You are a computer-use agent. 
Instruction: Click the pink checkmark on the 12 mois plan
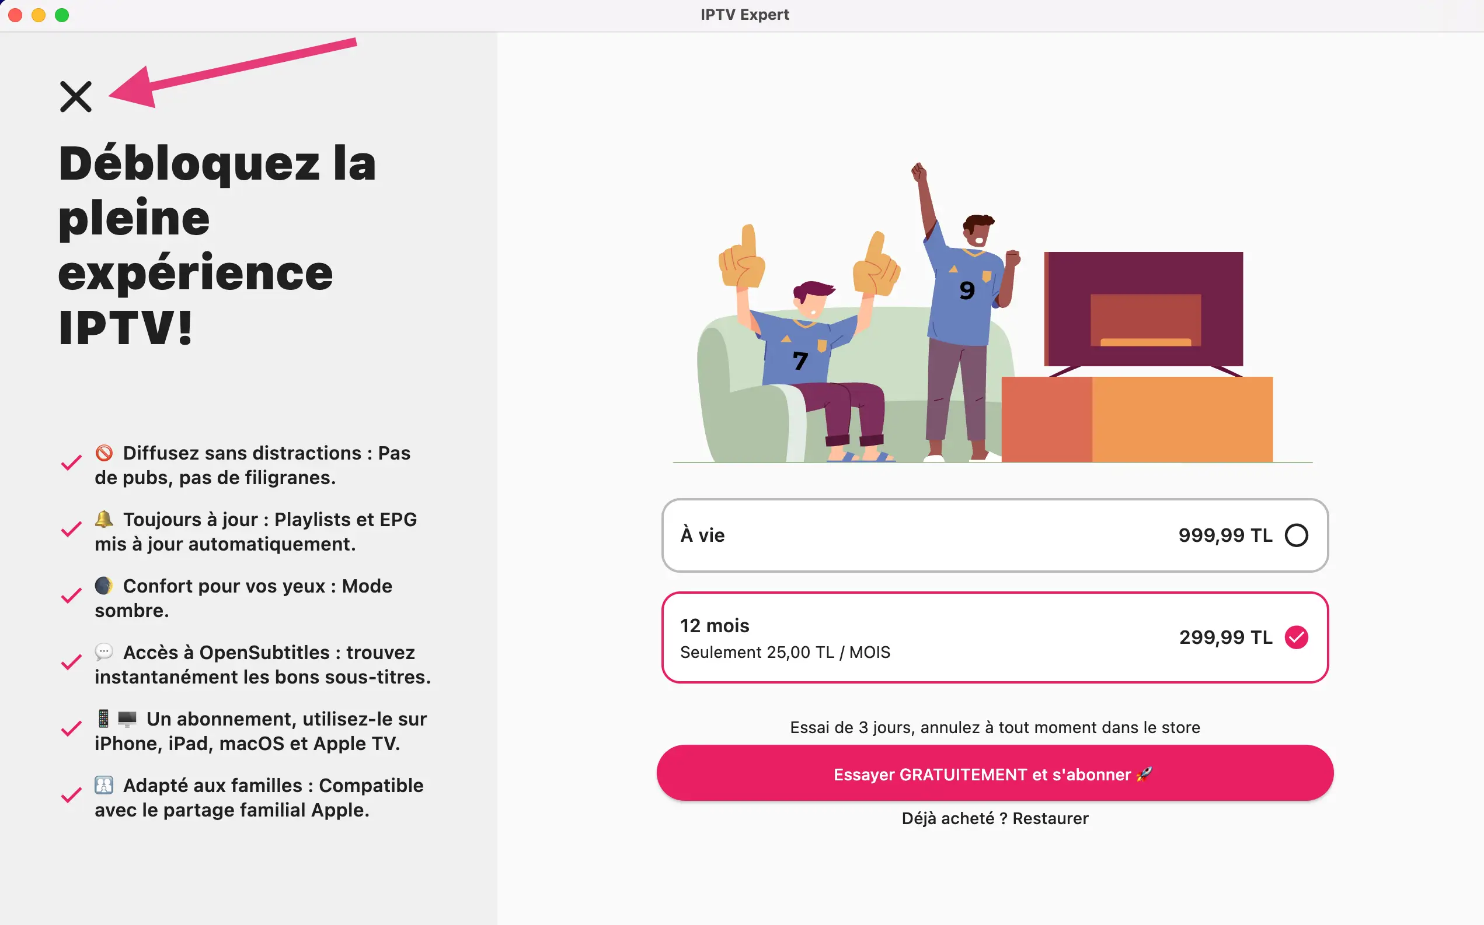pyautogui.click(x=1297, y=637)
